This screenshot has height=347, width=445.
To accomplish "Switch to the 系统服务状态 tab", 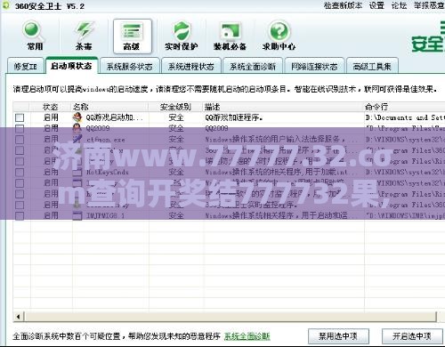I will (130, 66).
